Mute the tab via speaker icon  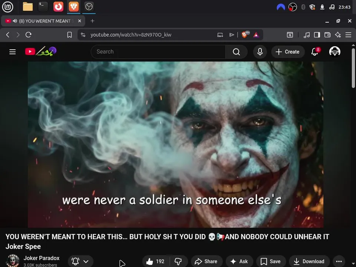click(15, 21)
